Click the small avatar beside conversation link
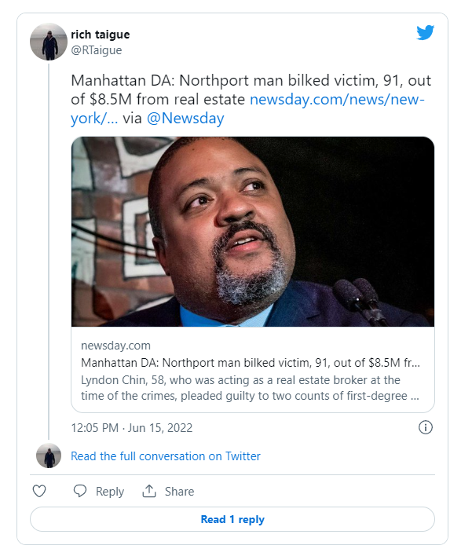Image resolution: width=472 pixels, height=549 pixels. coord(49,456)
